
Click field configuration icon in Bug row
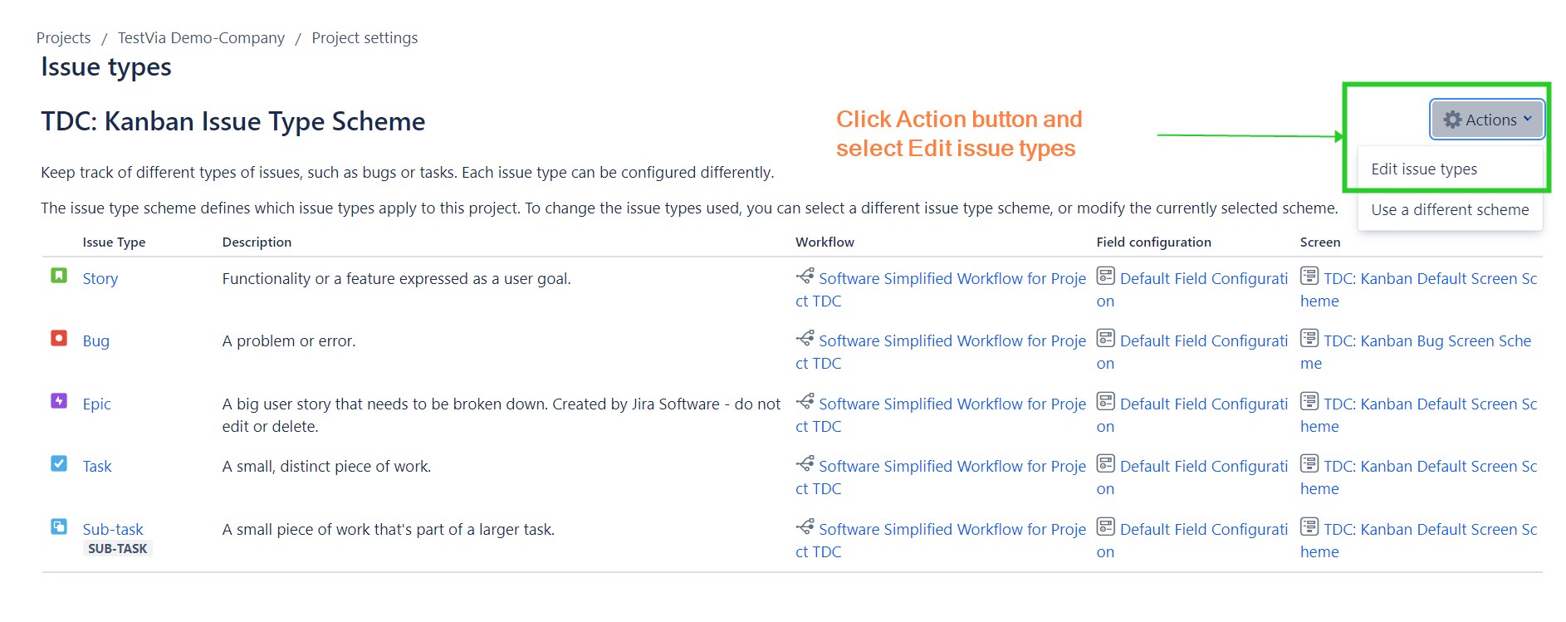pos(1105,338)
